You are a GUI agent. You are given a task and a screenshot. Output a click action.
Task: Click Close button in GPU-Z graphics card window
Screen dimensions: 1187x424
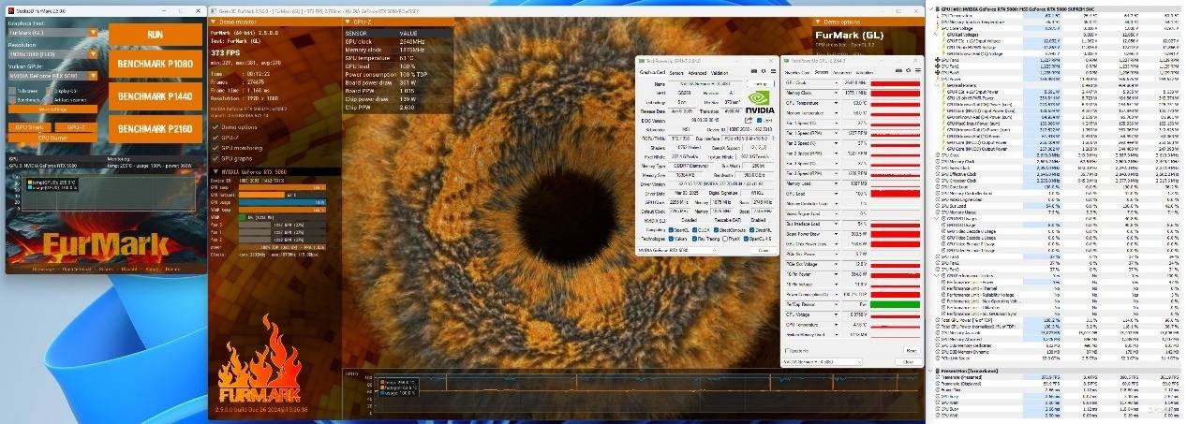(x=762, y=252)
